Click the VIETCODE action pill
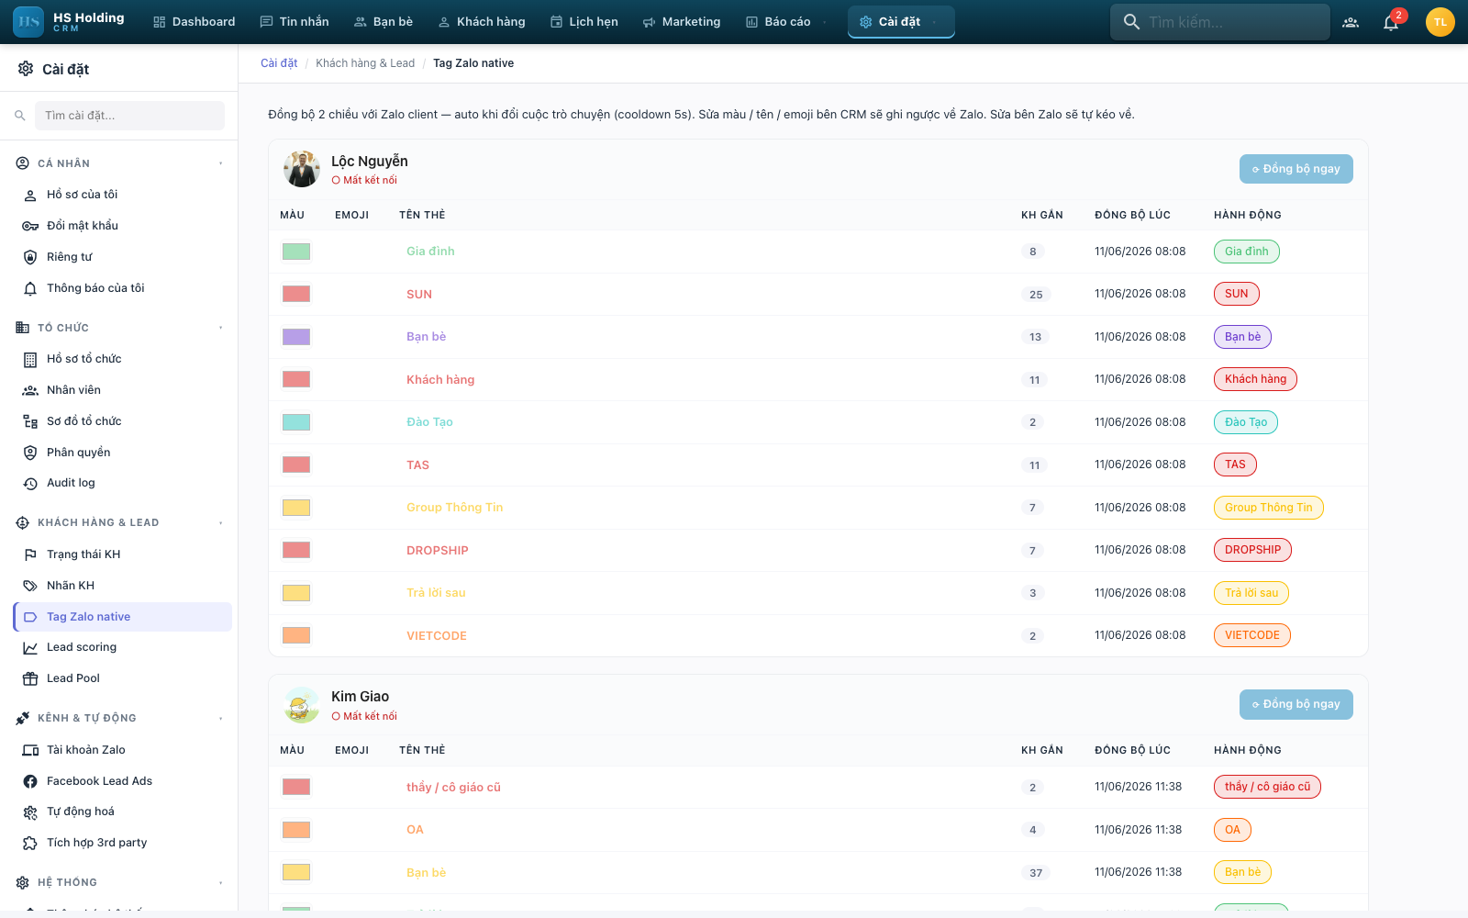The image size is (1468, 918). 1251,635
